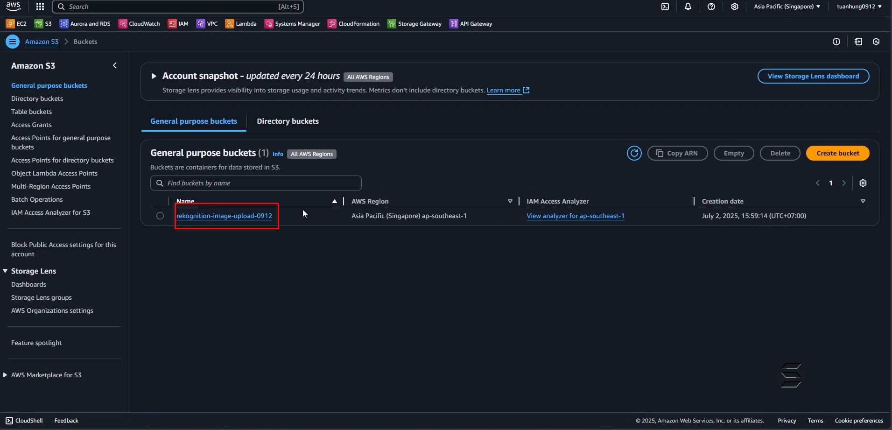Open Lambda shortcut
The image size is (892, 430).
(241, 24)
